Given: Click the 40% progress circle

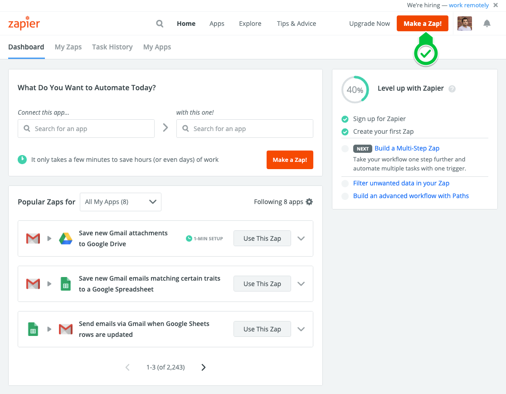Looking at the screenshot, I should click(355, 90).
